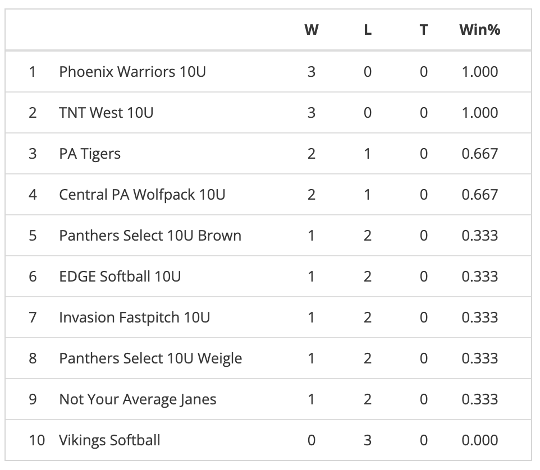
Task: Sort standings by W column header
Action: [x=311, y=30]
